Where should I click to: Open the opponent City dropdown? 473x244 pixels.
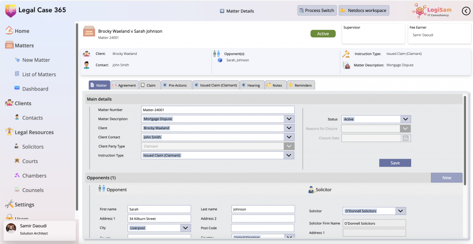point(185,228)
